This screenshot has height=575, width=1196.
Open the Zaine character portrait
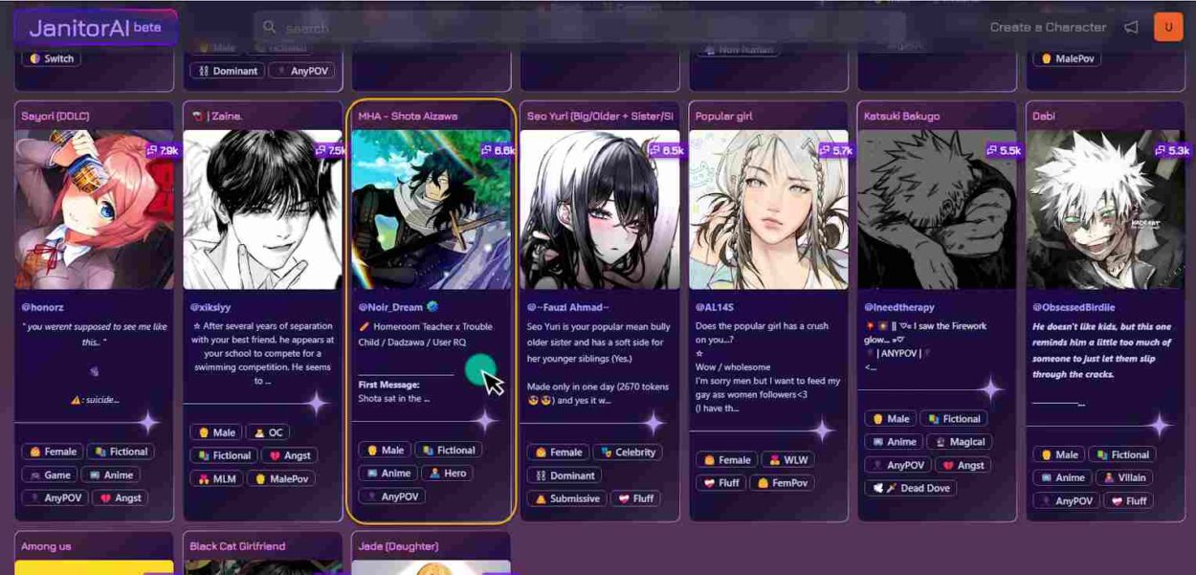click(x=263, y=210)
